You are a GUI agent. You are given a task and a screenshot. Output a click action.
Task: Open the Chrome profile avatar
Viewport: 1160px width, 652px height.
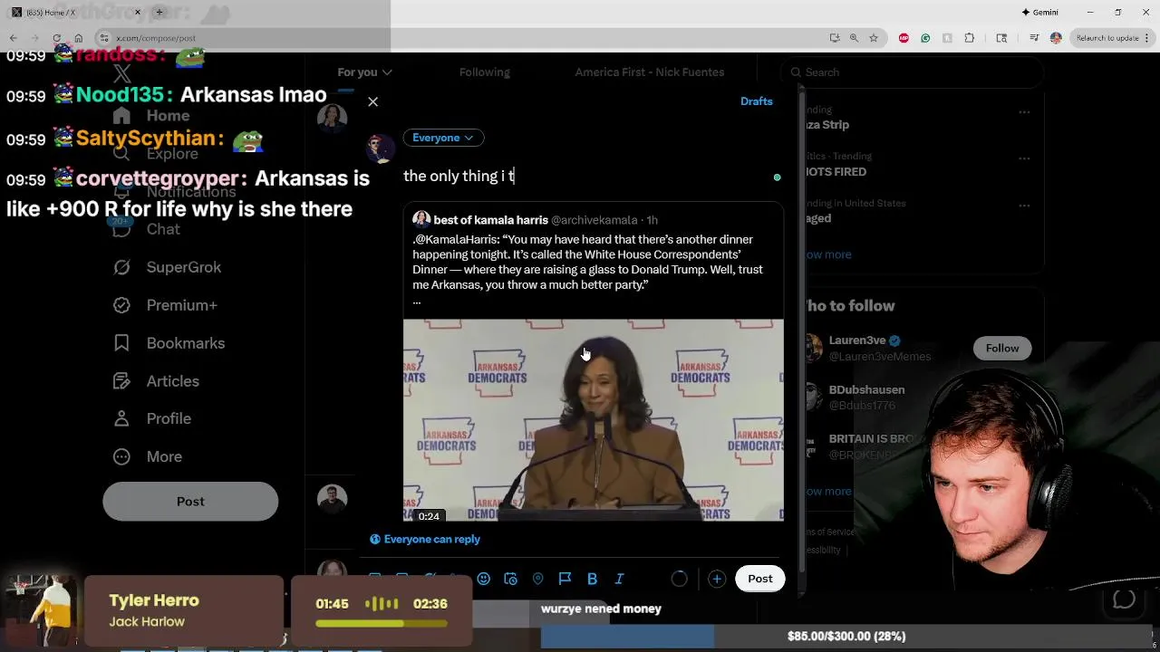click(x=1056, y=38)
